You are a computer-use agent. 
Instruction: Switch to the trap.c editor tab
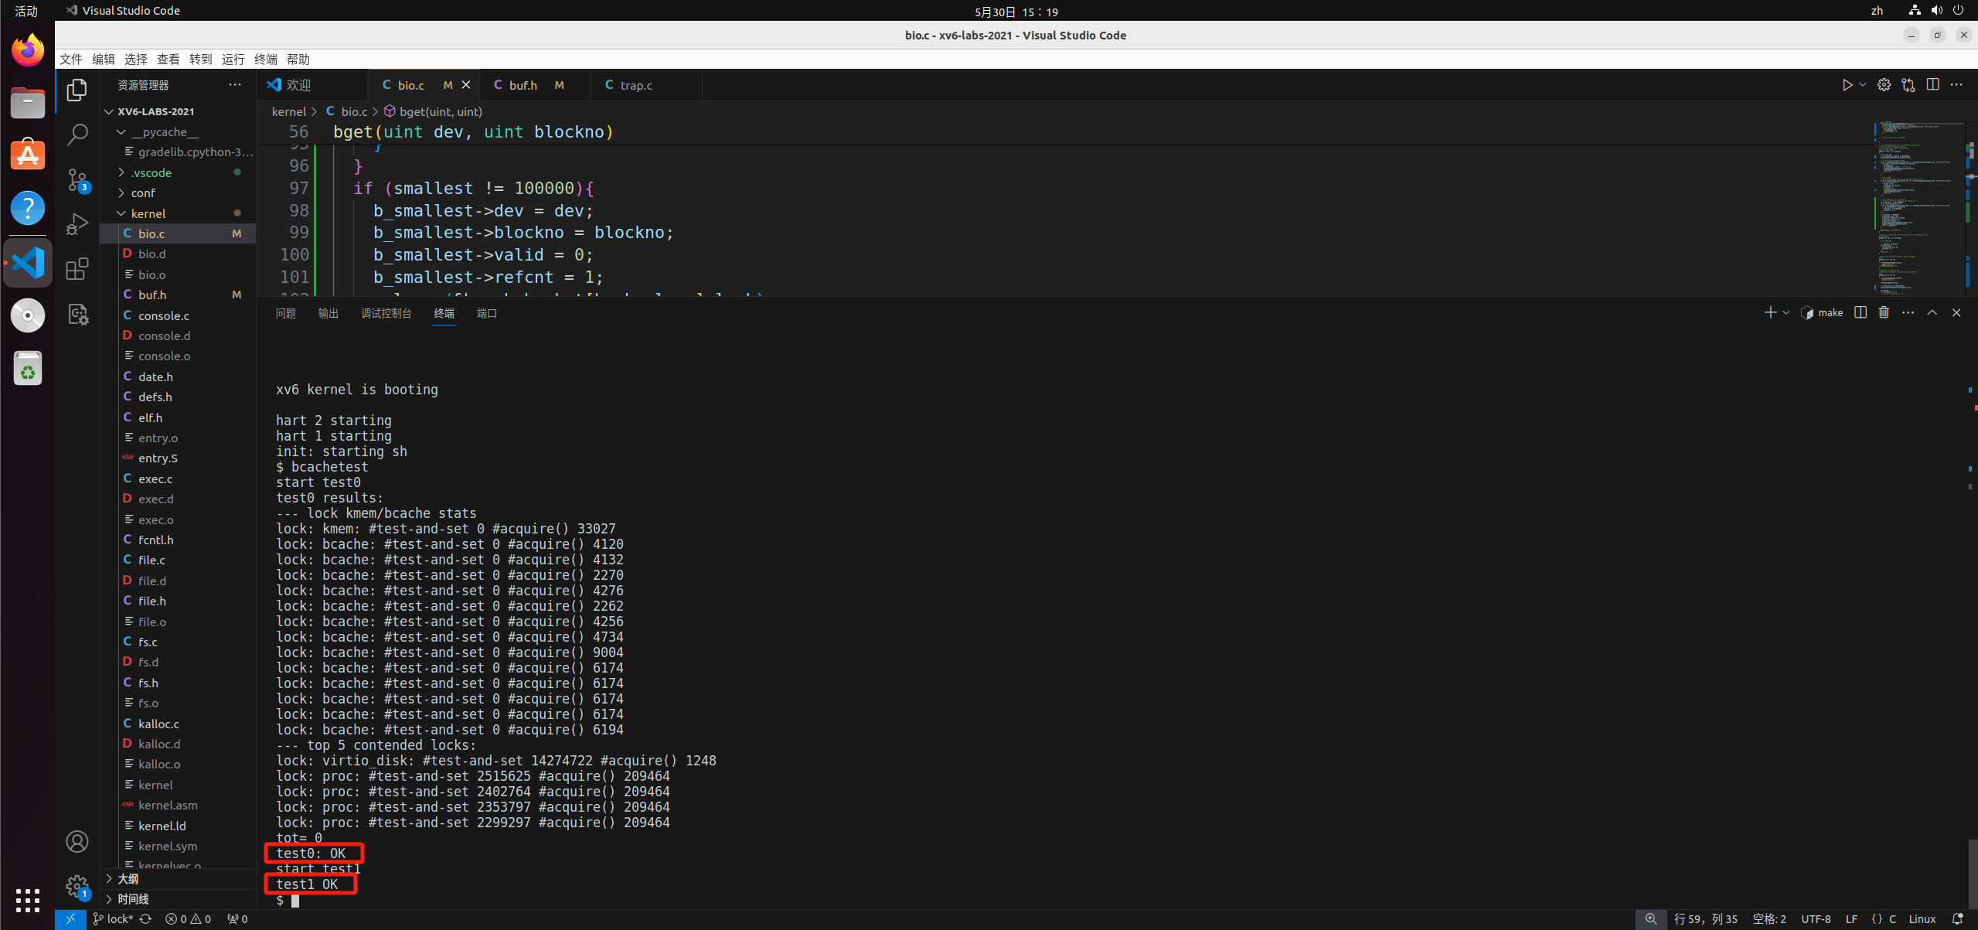(646, 85)
